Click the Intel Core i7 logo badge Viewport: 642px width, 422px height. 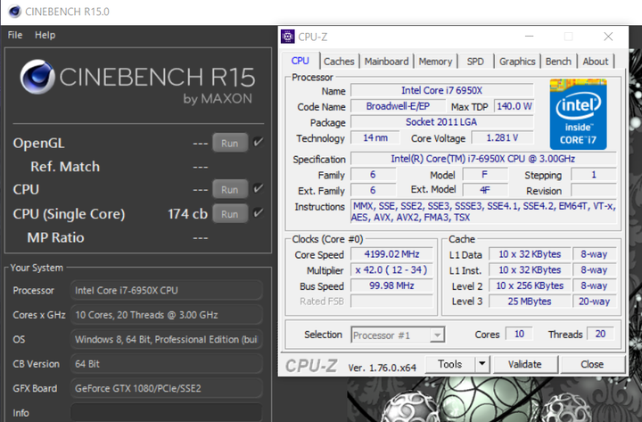(x=578, y=114)
